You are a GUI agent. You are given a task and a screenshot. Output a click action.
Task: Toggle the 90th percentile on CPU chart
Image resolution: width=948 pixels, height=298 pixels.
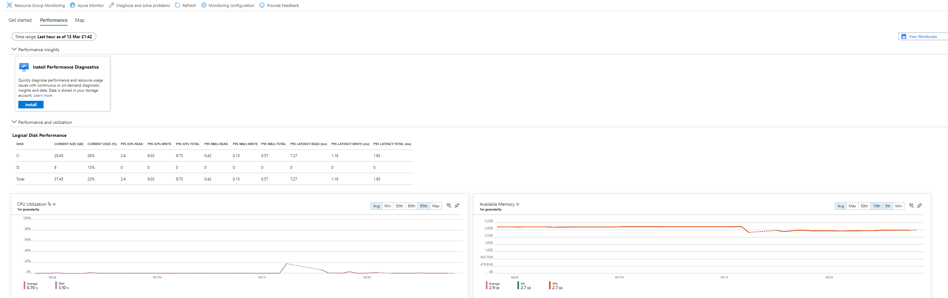pos(411,206)
